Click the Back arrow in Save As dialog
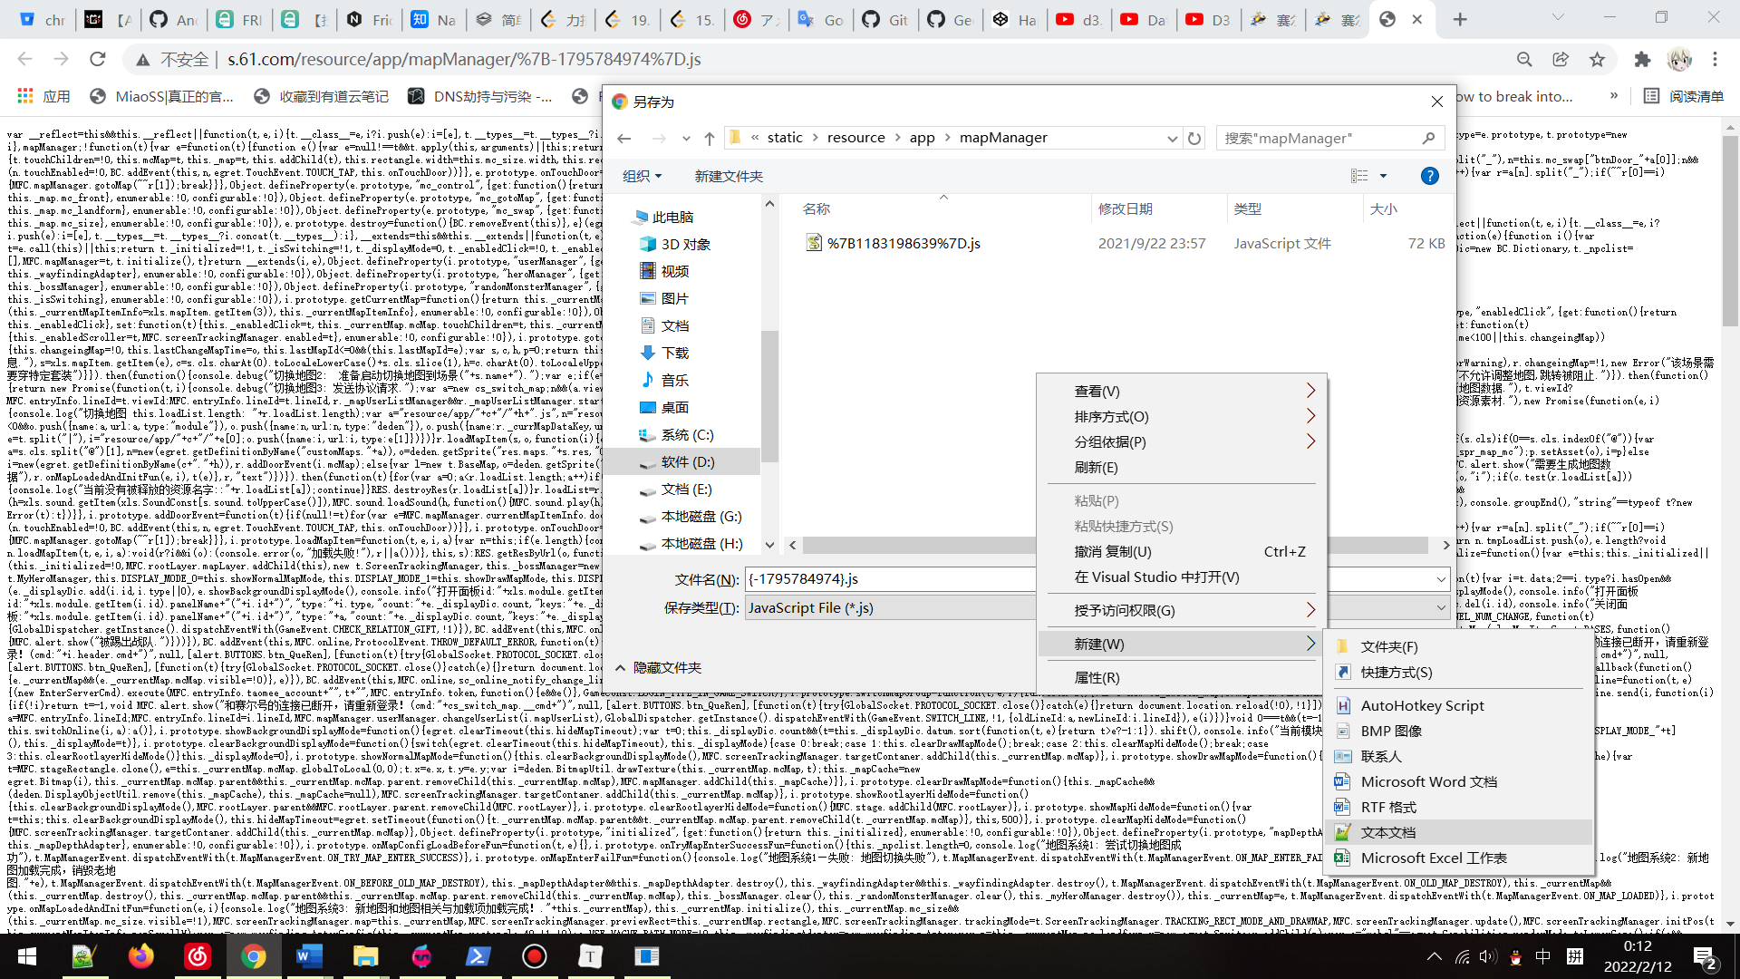This screenshot has height=979, width=1740. pyautogui.click(x=623, y=138)
